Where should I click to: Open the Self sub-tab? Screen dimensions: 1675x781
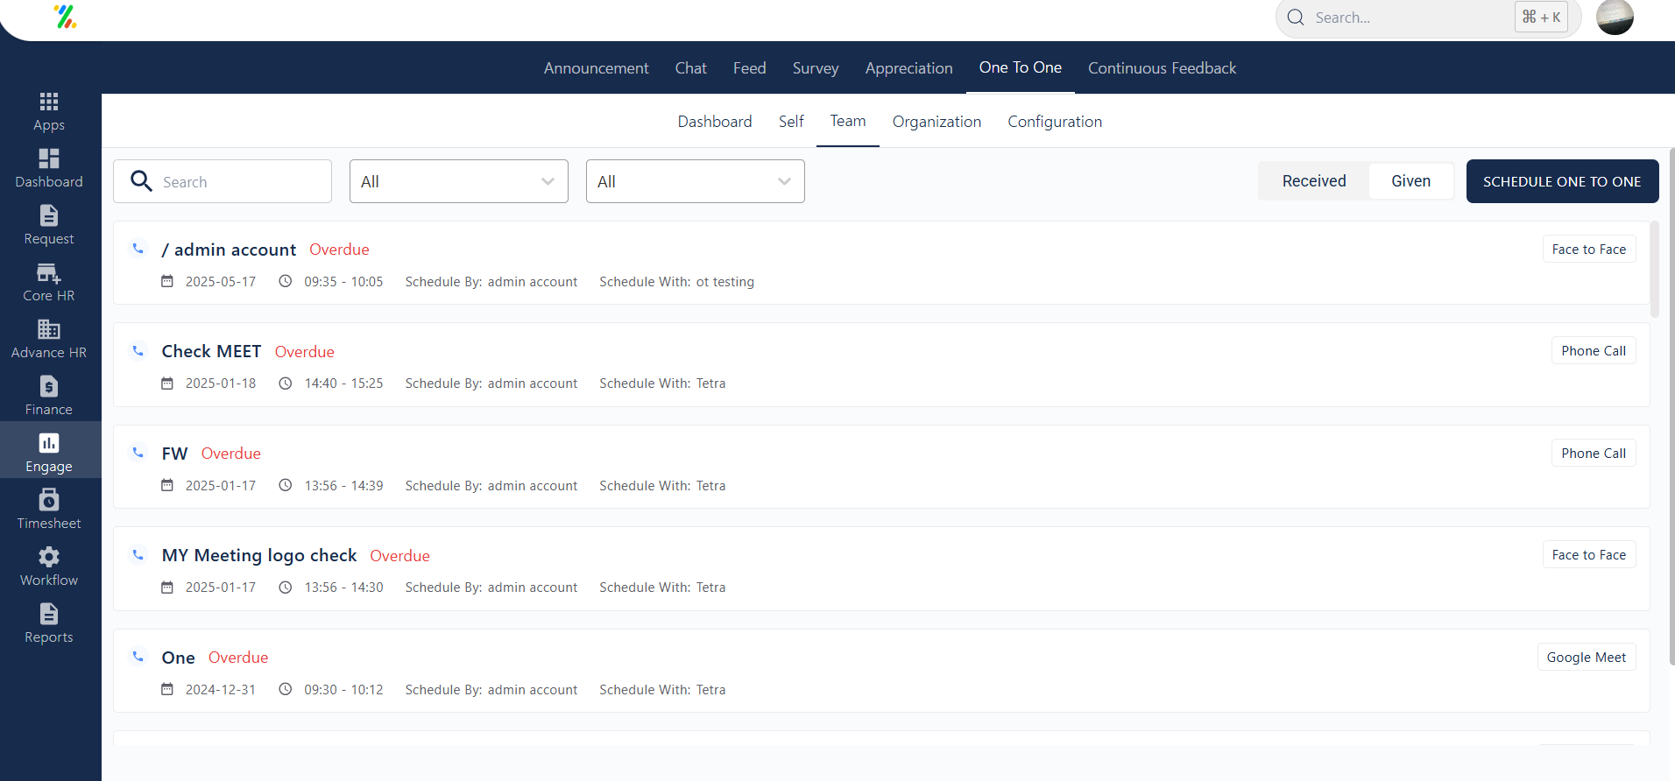click(791, 122)
